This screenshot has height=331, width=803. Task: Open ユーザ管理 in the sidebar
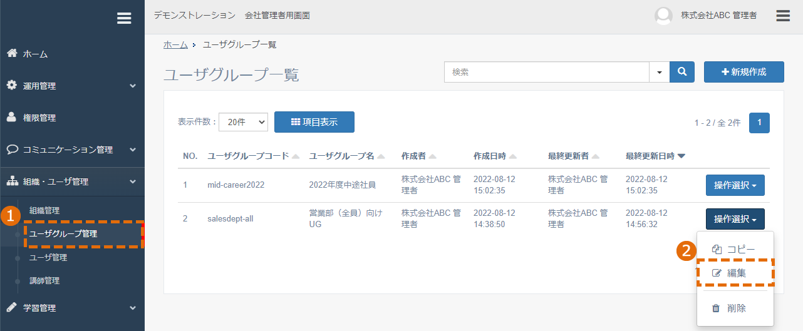48,257
